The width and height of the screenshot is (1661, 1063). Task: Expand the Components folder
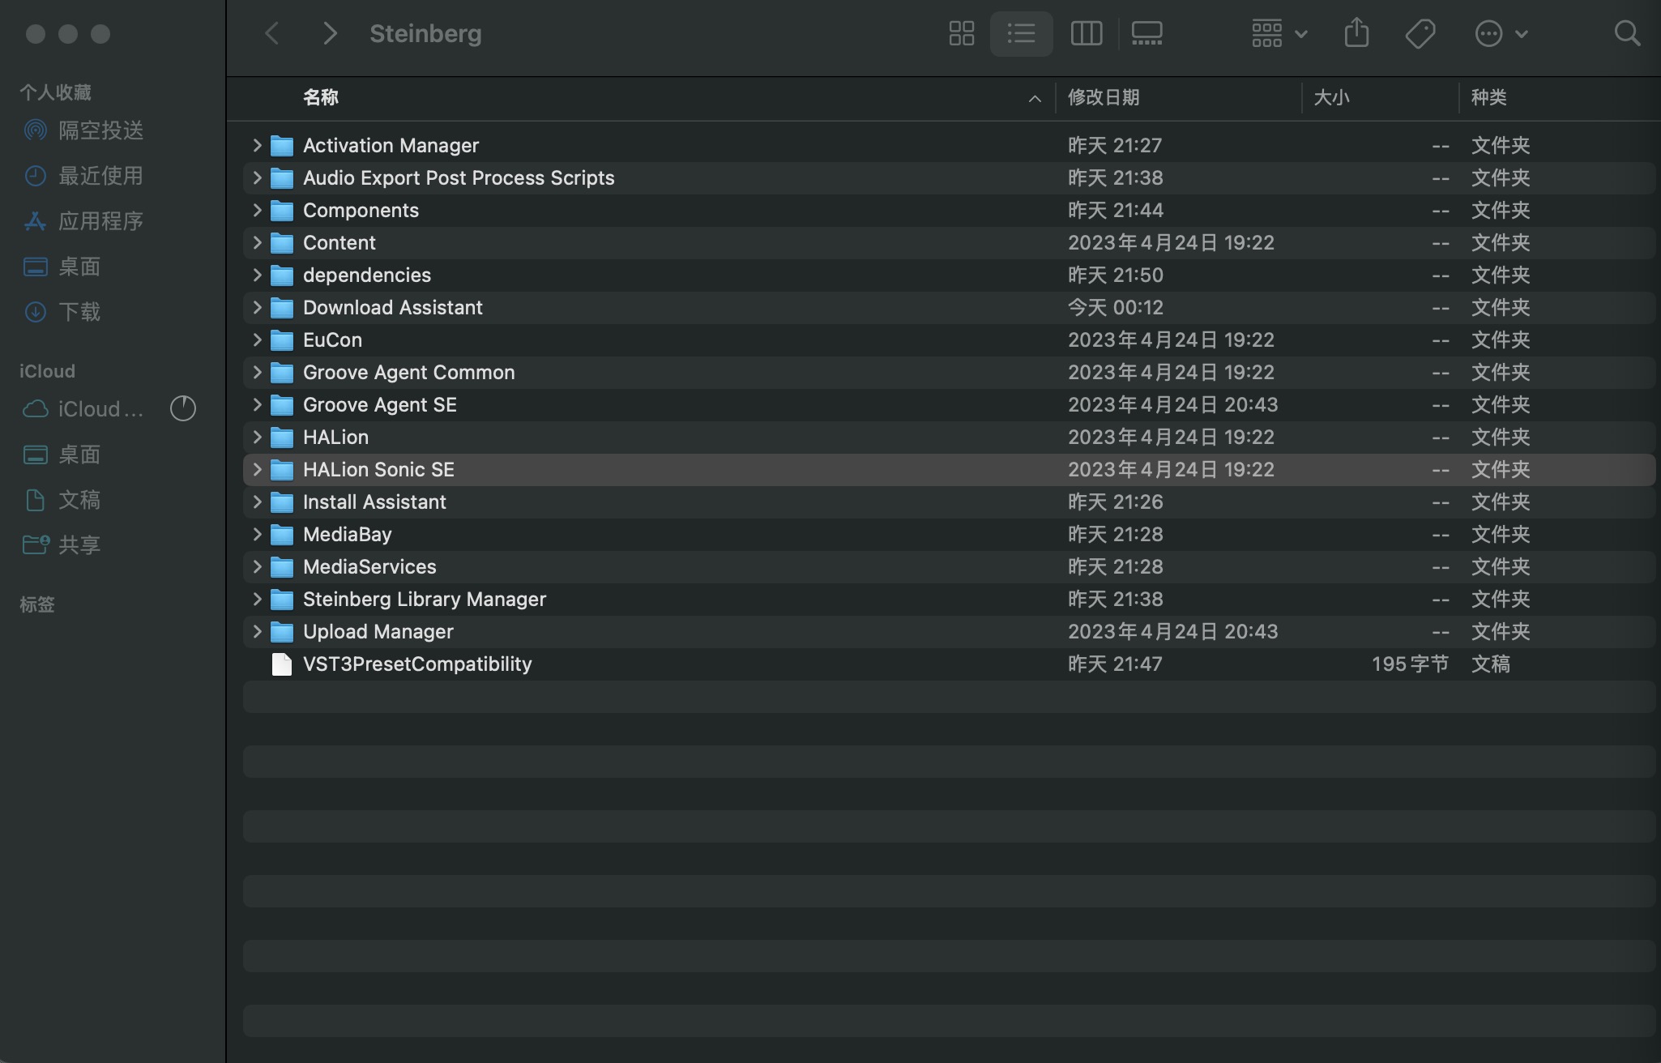point(257,210)
